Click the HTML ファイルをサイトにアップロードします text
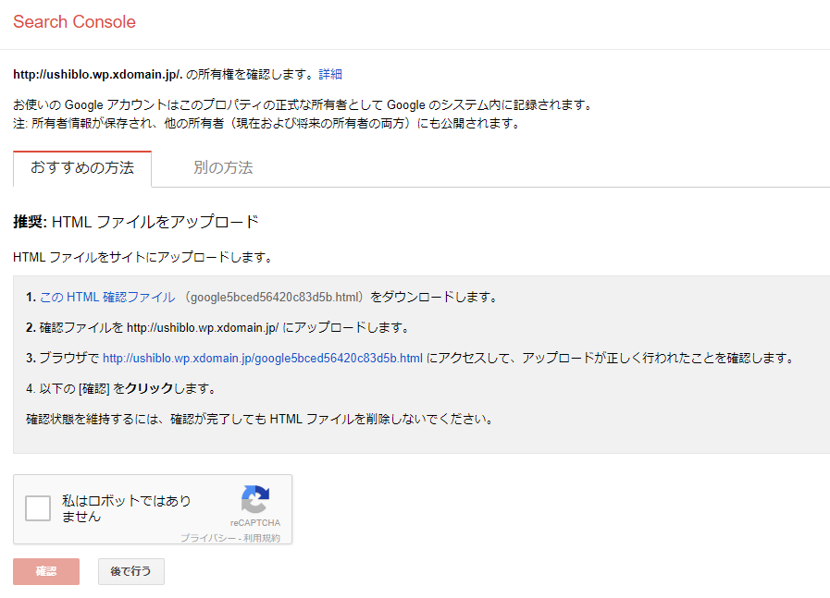Image resolution: width=830 pixels, height=598 pixels. (x=142, y=258)
